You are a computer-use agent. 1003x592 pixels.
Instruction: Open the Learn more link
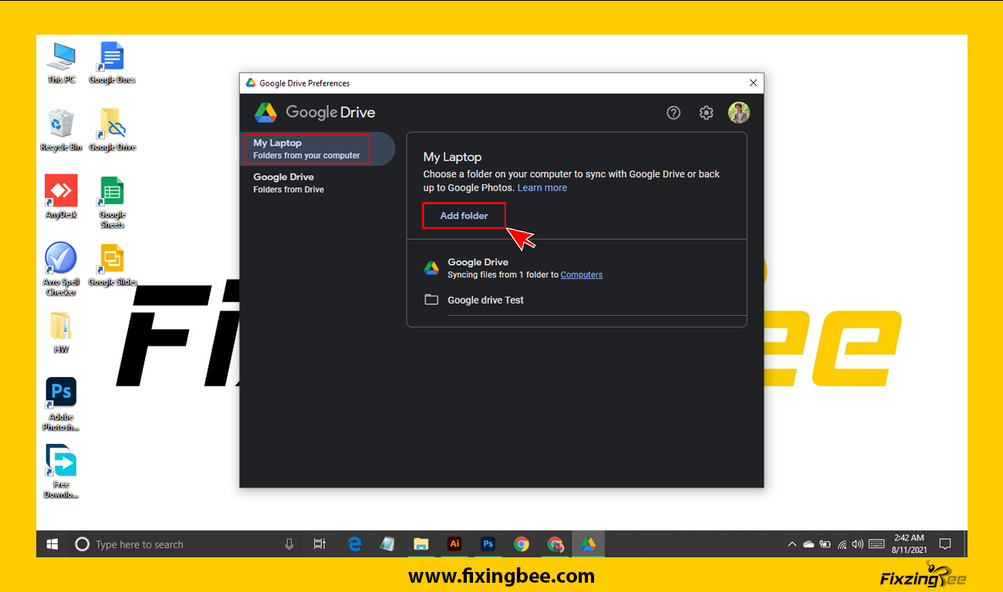(542, 188)
